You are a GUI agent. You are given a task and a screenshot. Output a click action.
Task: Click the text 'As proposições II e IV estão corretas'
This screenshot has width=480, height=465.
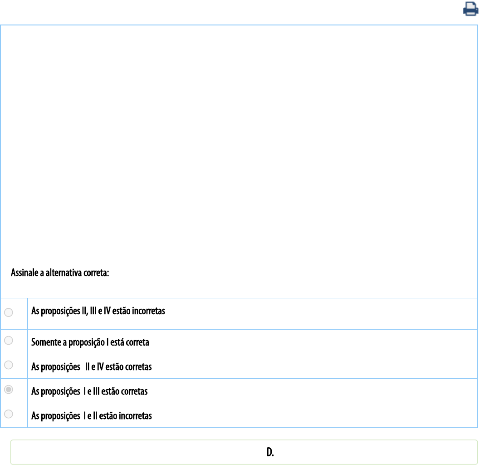91,367
